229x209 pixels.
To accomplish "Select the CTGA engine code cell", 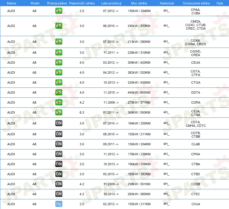I will pyautogui.click(x=196, y=82).
